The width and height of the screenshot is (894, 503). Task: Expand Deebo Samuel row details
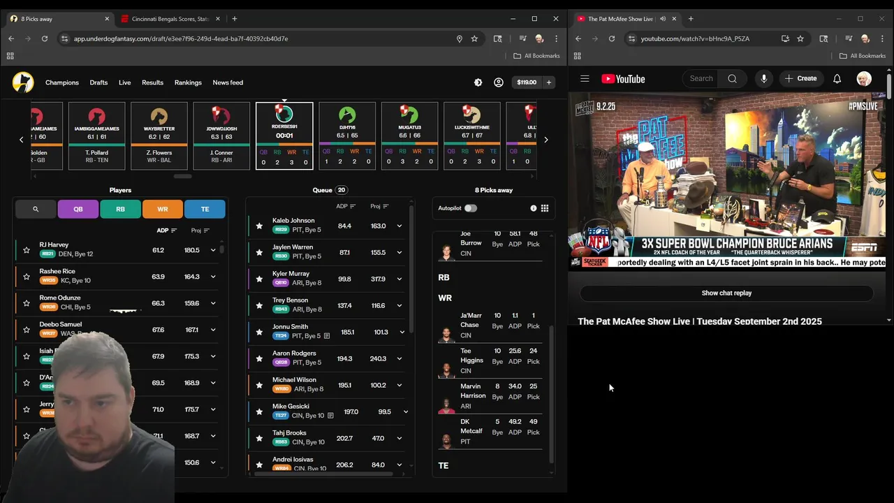point(213,330)
